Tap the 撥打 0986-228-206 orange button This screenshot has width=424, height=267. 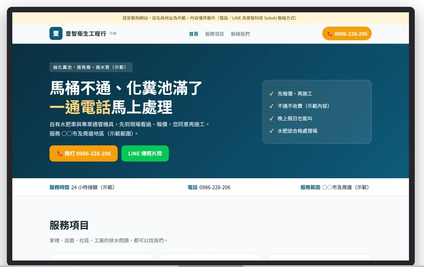coord(83,153)
